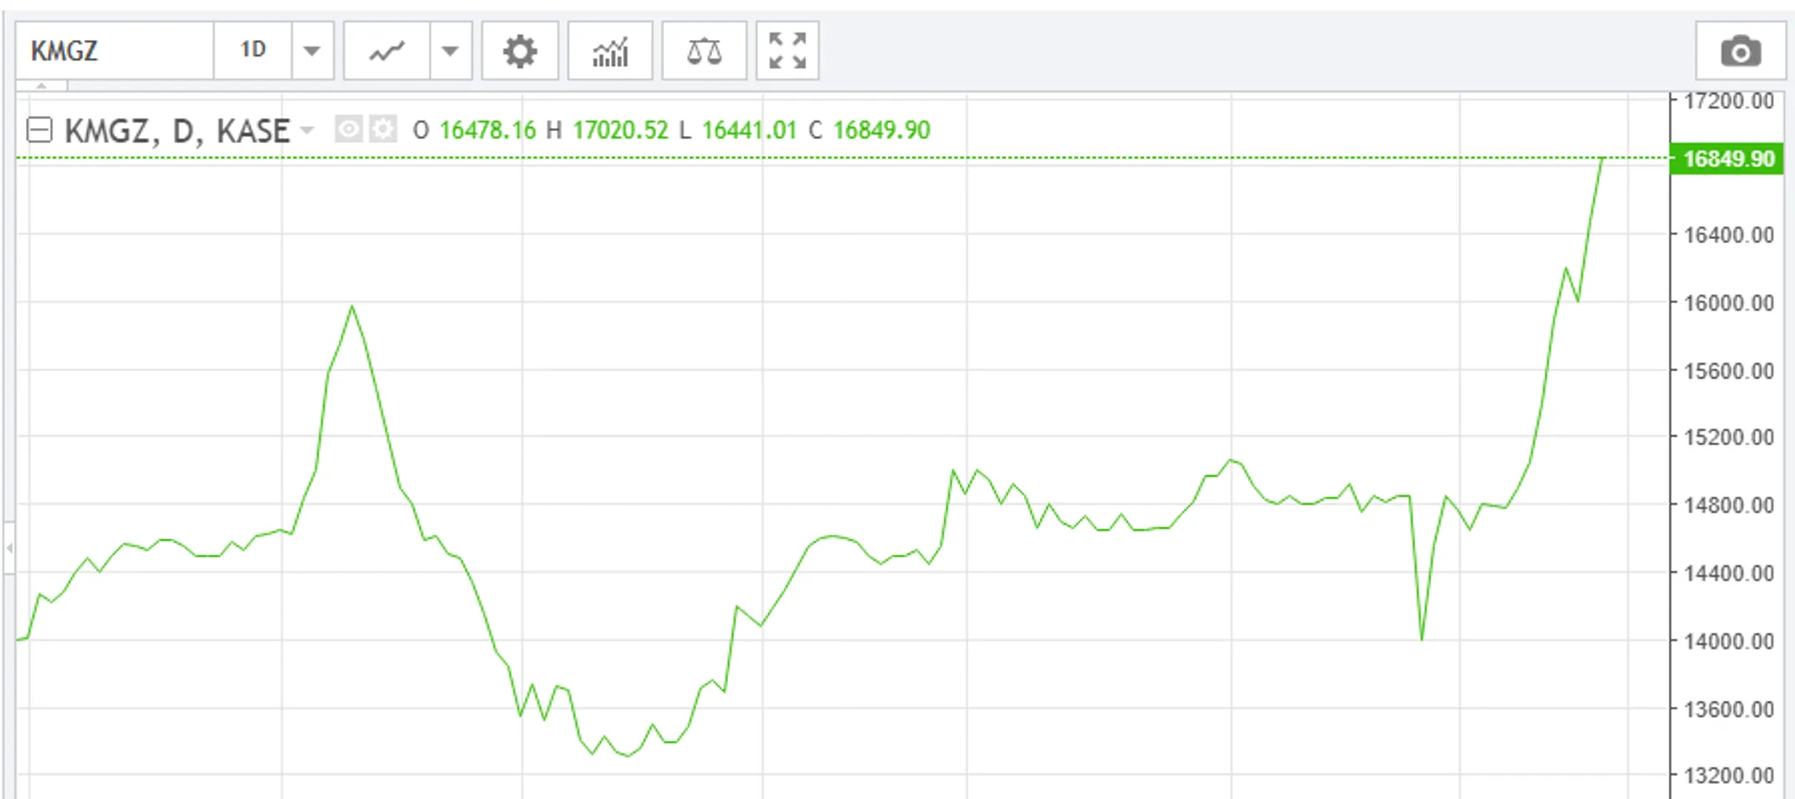Click the 15960 peak on the price line
1795x799 pixels.
tap(352, 306)
